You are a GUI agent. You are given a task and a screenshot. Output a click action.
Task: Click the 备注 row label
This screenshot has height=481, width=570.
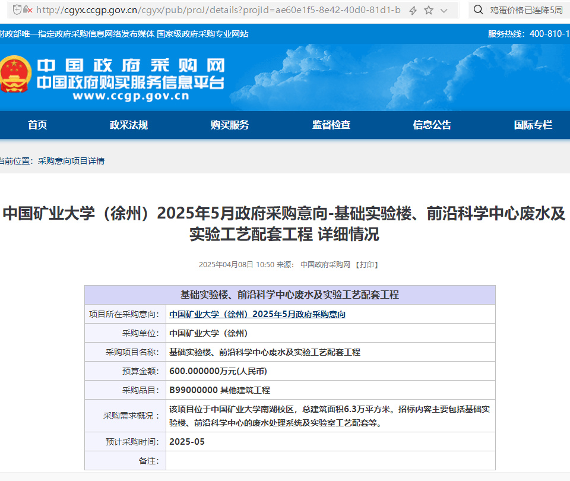[x=148, y=461]
